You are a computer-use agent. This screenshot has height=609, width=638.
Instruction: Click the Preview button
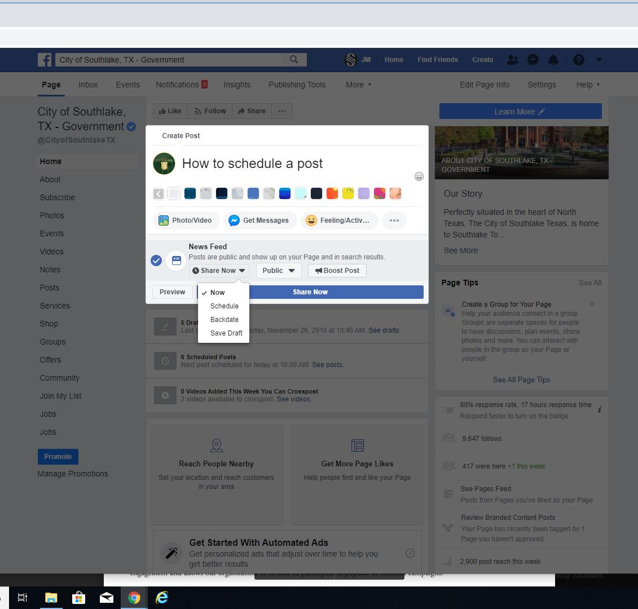point(172,292)
